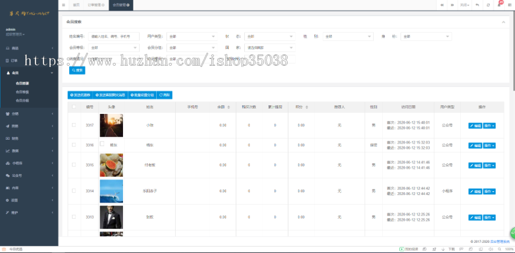
Task: Click the refresh icon in top toolbar
Action: (488, 5)
